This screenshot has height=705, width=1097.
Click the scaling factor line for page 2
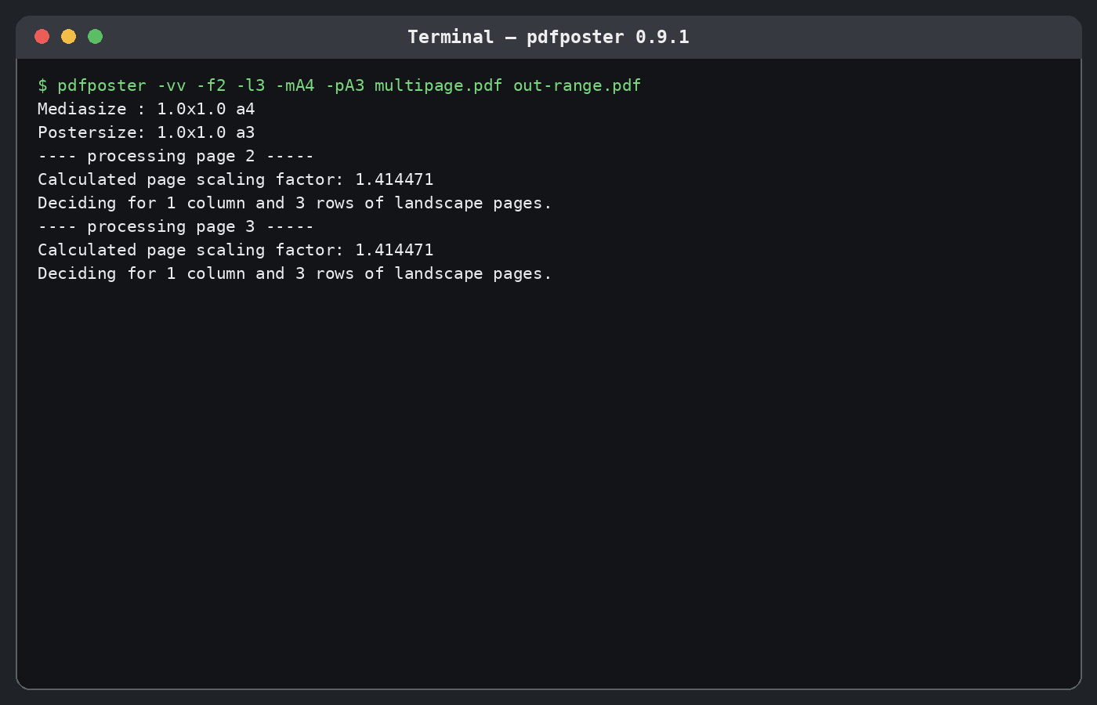coord(236,179)
